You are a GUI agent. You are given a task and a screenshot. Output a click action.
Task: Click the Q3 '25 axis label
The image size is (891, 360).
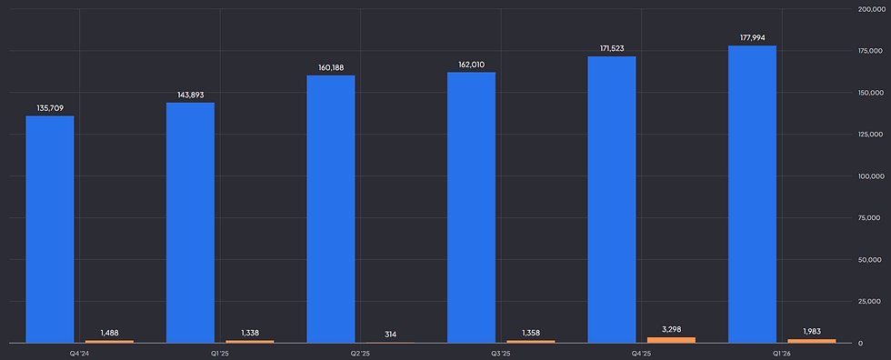(501, 354)
